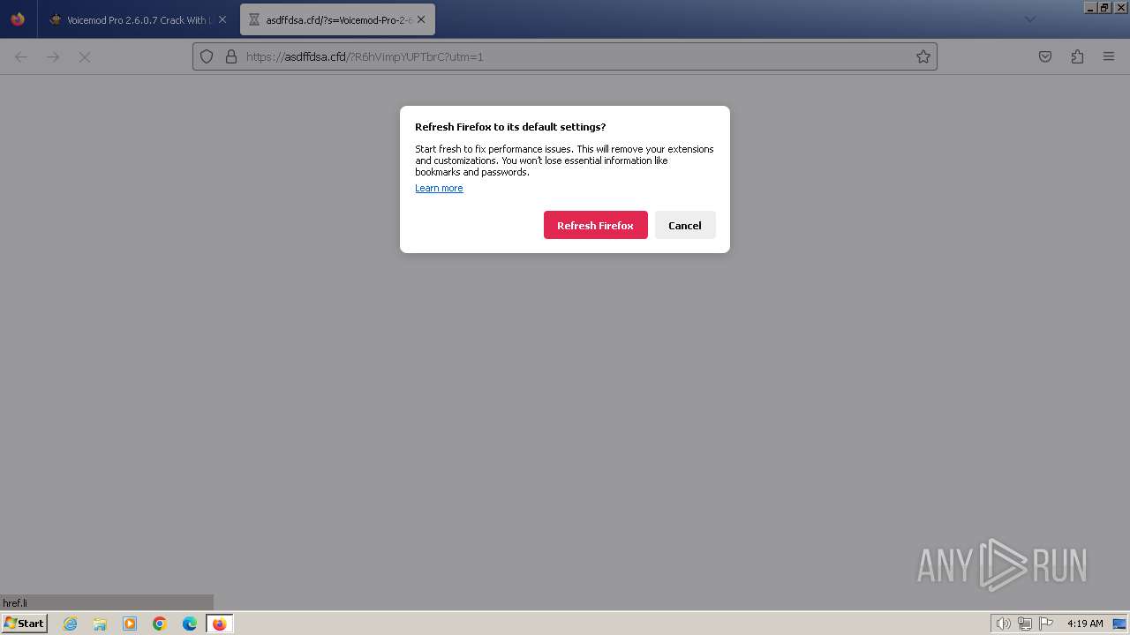The image size is (1130, 635).
Task: Minimize the Firefox window
Action: 1091,7
